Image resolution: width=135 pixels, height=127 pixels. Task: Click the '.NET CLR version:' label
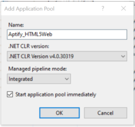coord(29,46)
